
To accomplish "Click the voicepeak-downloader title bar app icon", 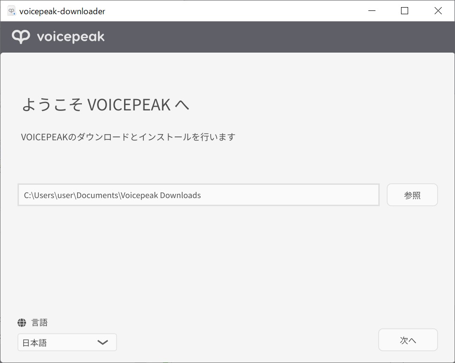I will 11,11.
